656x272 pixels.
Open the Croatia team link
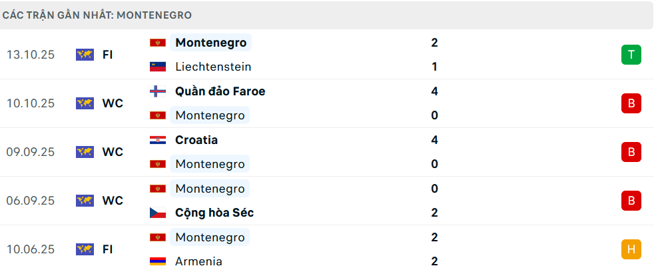196,140
